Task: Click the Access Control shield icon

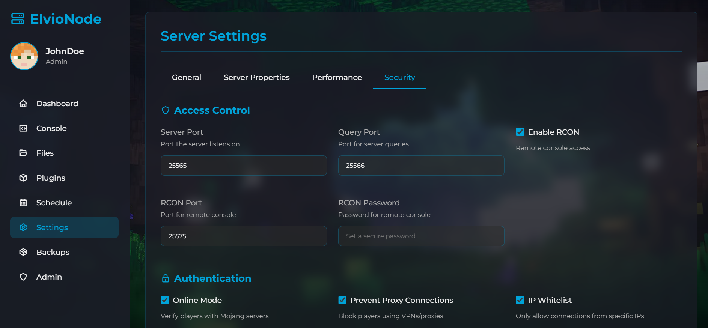Action: (x=166, y=110)
